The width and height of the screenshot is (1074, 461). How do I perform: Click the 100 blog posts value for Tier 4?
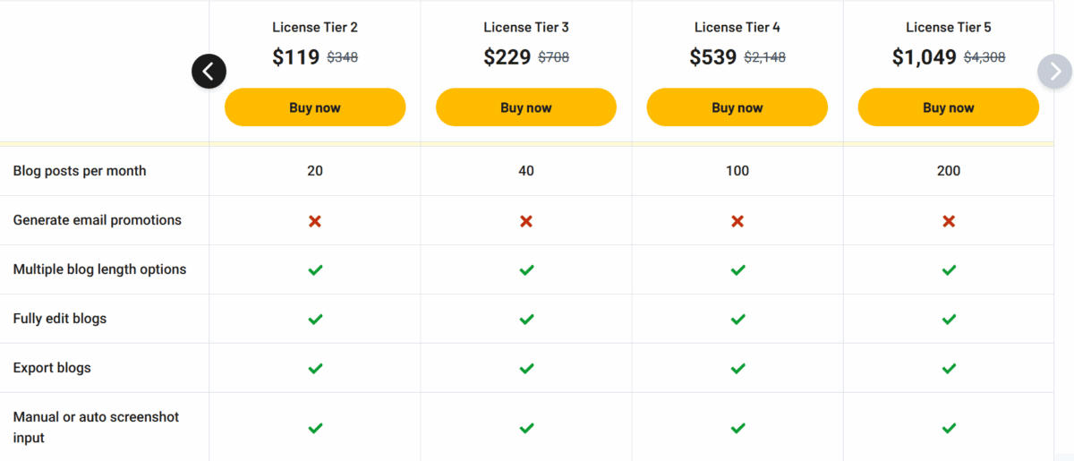point(737,171)
